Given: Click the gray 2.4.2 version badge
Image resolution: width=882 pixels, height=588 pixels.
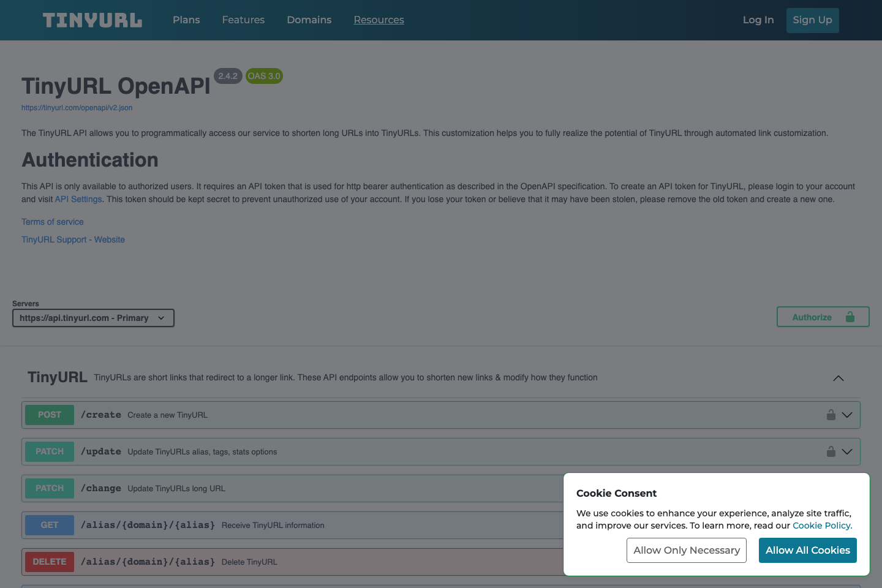Looking at the screenshot, I should (x=228, y=76).
